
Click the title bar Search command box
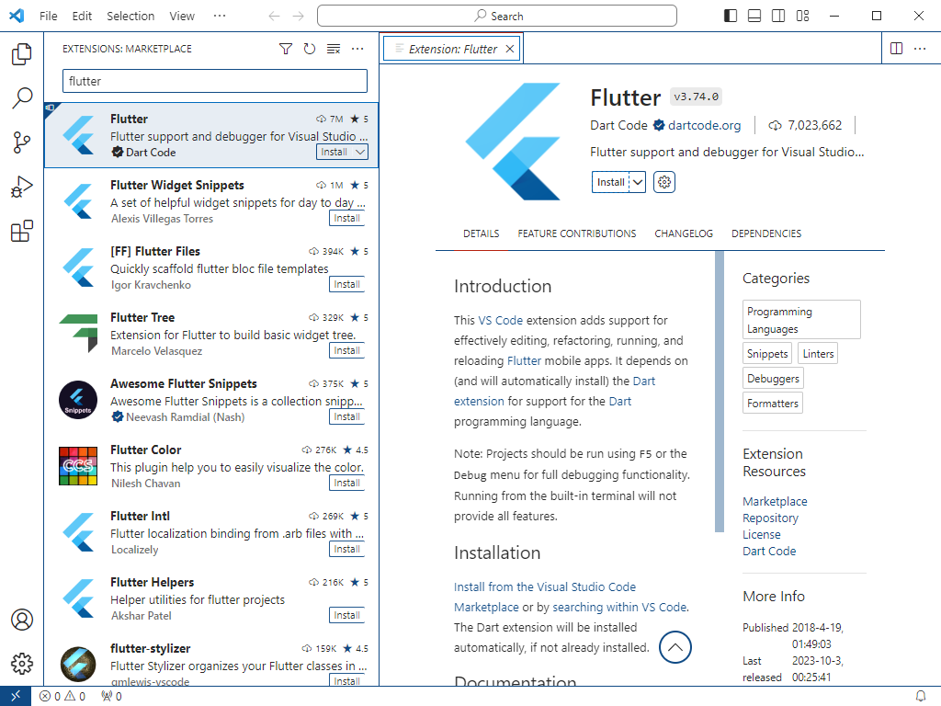click(497, 17)
